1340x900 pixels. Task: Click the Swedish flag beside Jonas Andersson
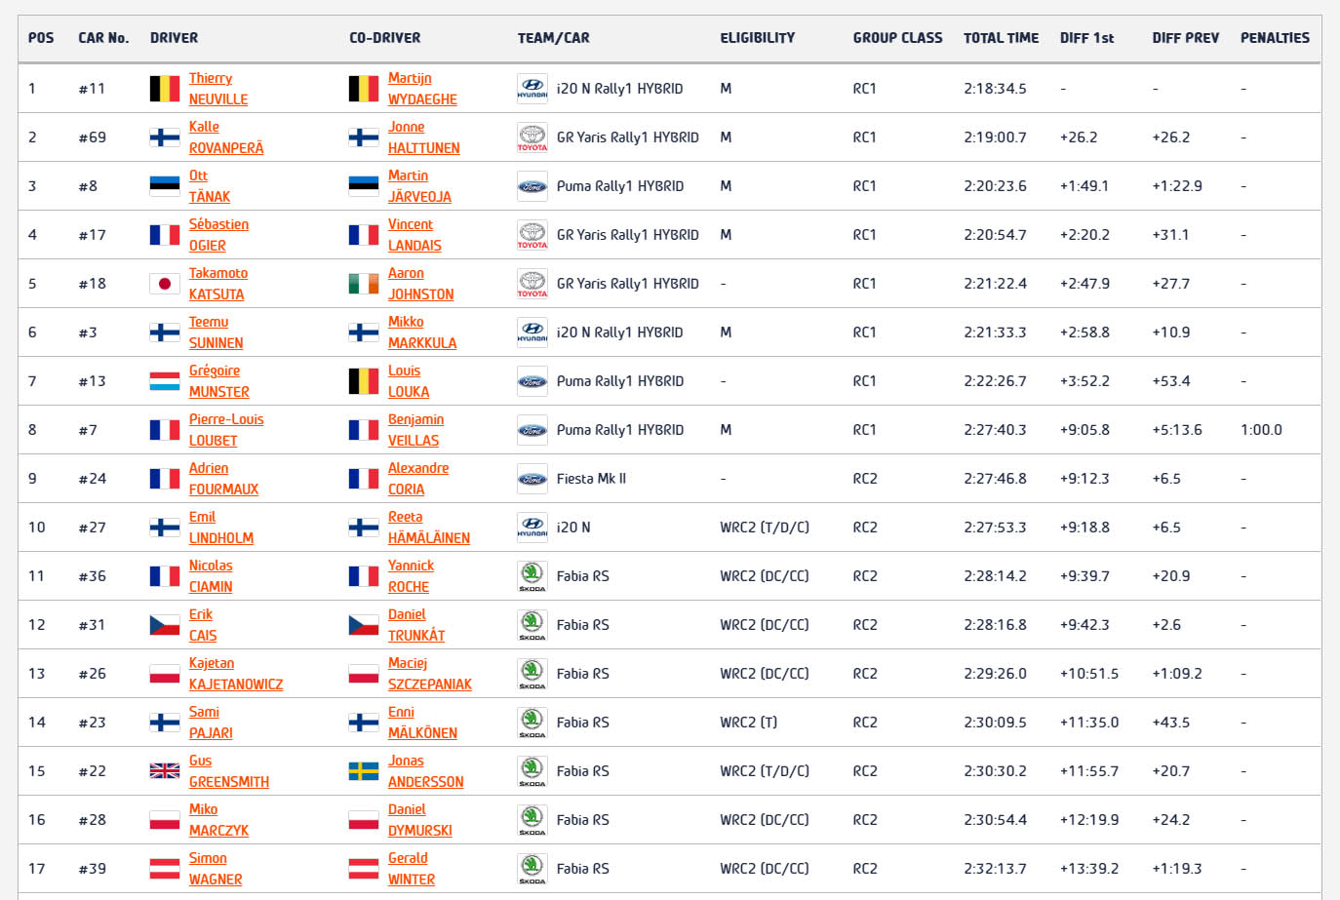[364, 771]
